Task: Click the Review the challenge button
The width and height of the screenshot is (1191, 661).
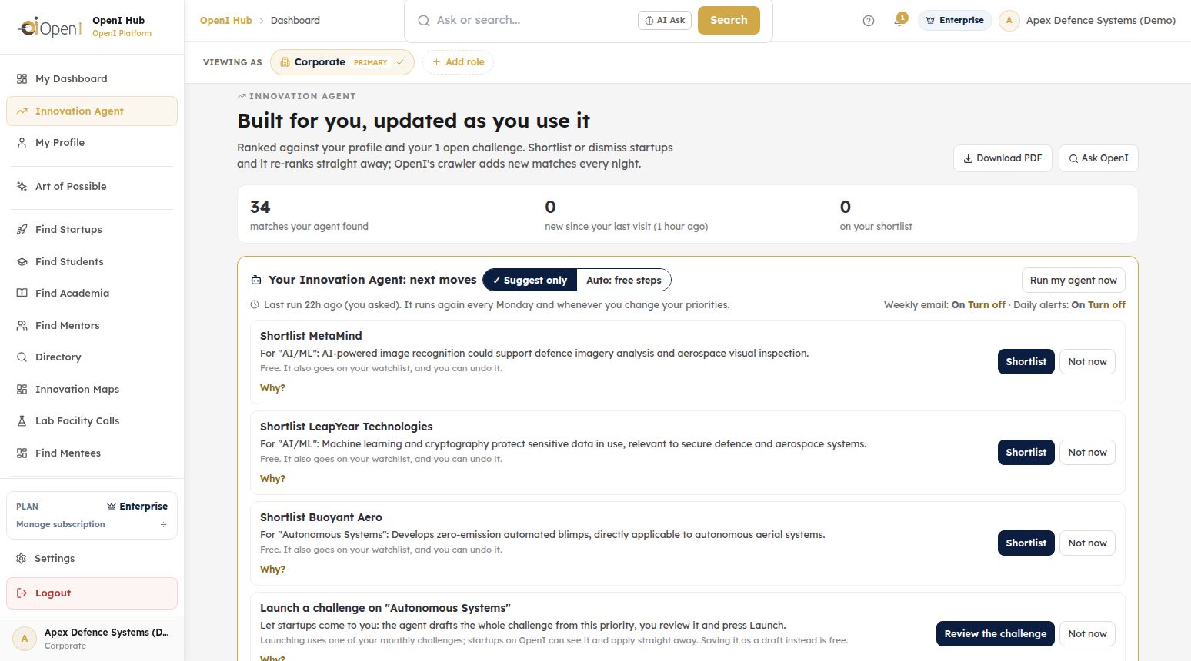Action: [x=995, y=634]
